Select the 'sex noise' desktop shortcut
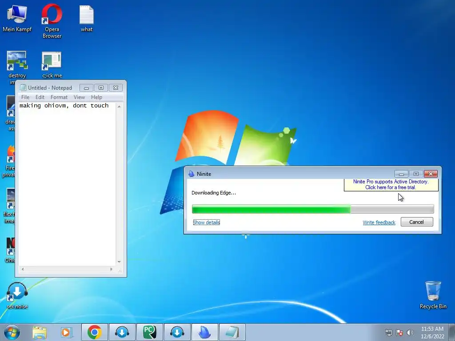 [17, 295]
